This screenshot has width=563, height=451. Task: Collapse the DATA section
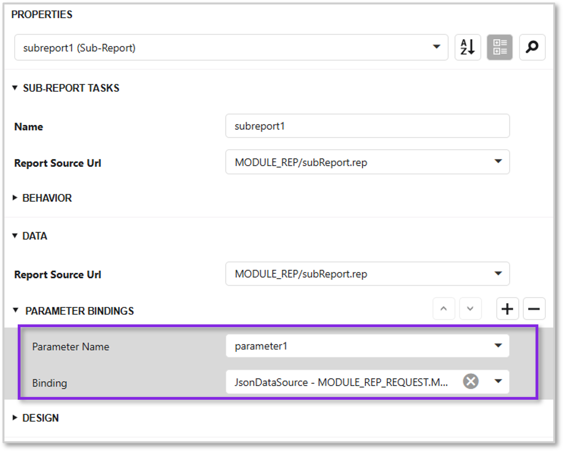pyautogui.click(x=15, y=236)
